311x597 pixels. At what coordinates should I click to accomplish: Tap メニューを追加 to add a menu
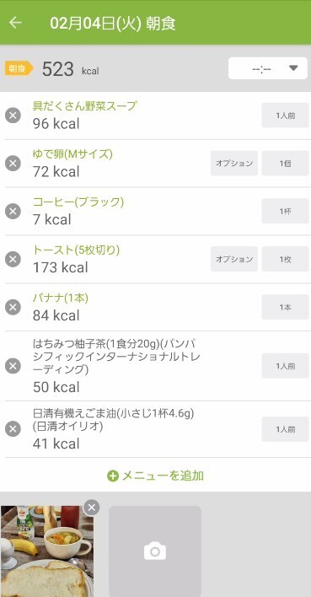[x=155, y=476]
